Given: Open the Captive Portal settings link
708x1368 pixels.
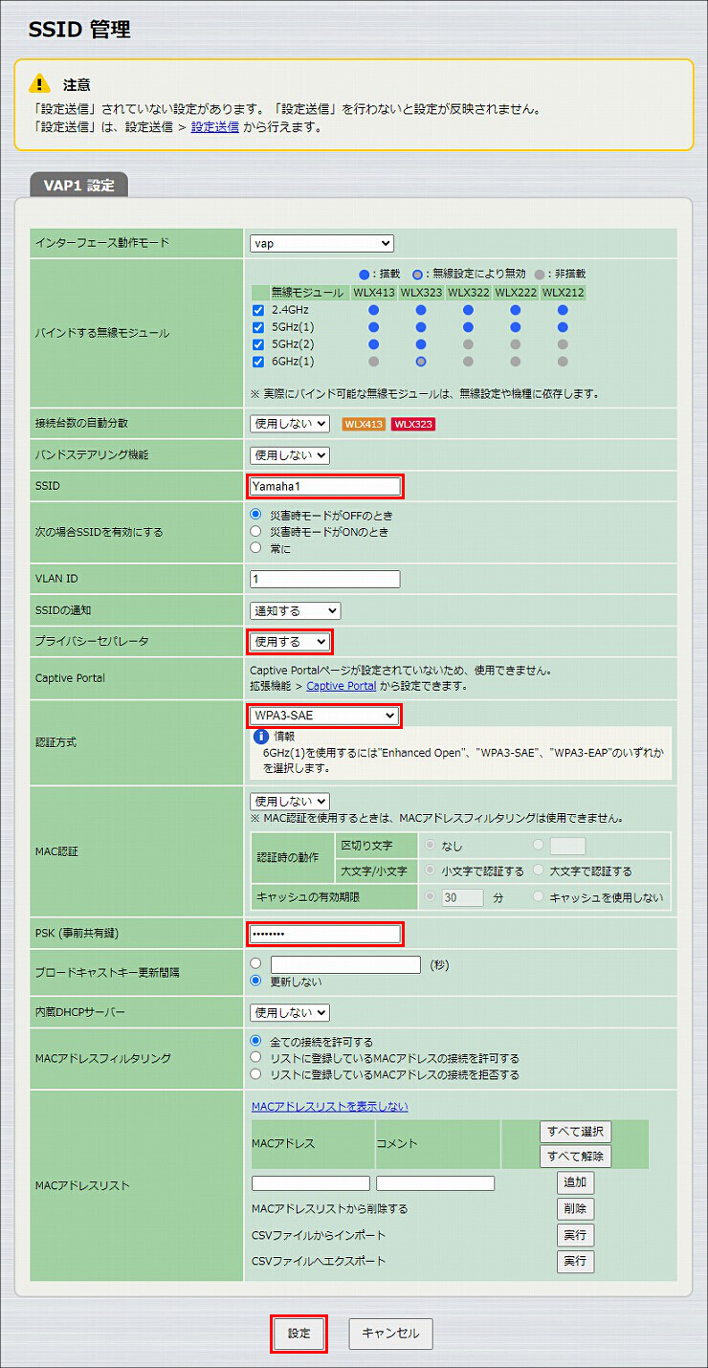Looking at the screenshot, I should 342,686.
